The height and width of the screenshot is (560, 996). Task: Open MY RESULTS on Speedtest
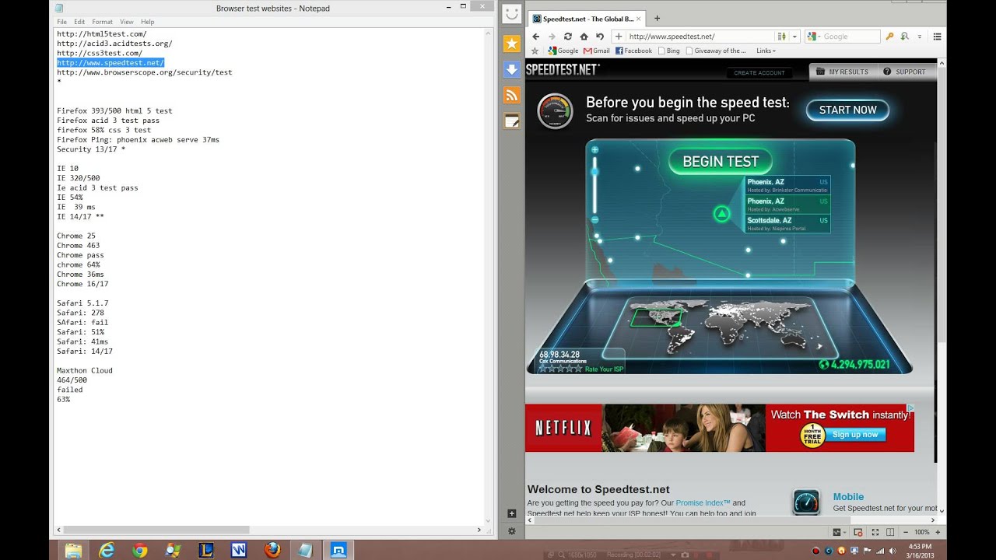pos(842,72)
